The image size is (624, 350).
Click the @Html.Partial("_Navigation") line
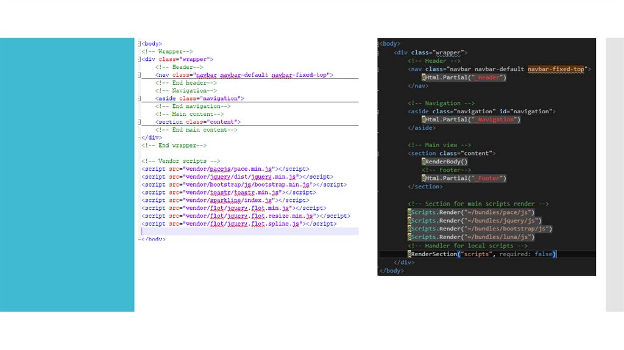point(471,120)
